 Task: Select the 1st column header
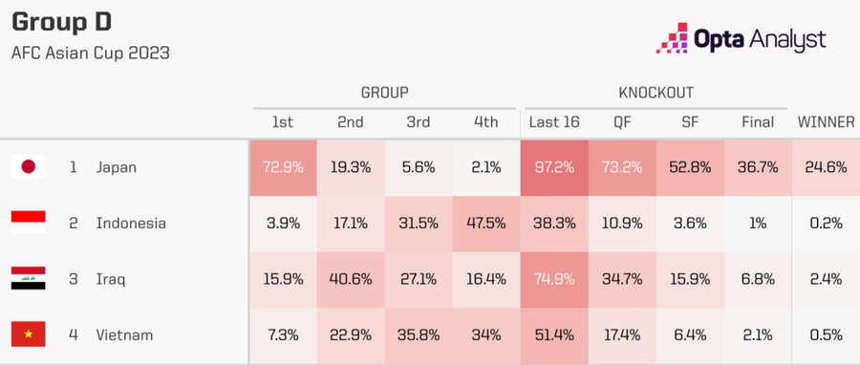(x=283, y=122)
